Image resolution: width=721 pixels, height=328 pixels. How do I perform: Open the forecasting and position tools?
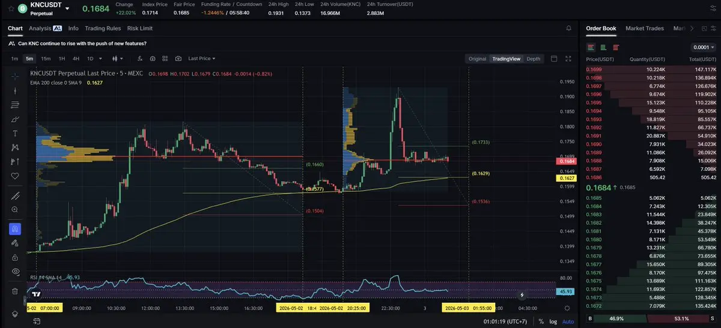tap(15, 162)
